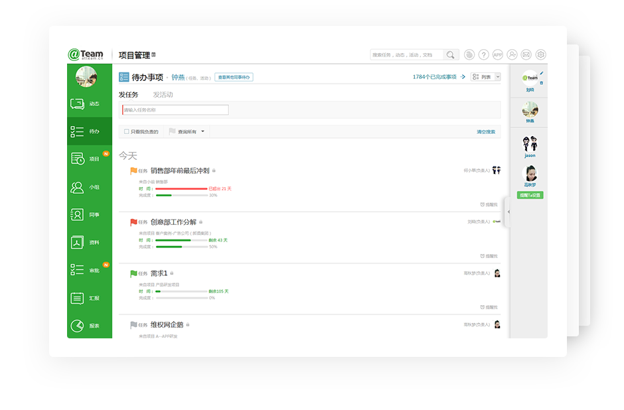Click completion progress bar of 创意部工作分解
The image size is (624, 410).
click(x=181, y=247)
